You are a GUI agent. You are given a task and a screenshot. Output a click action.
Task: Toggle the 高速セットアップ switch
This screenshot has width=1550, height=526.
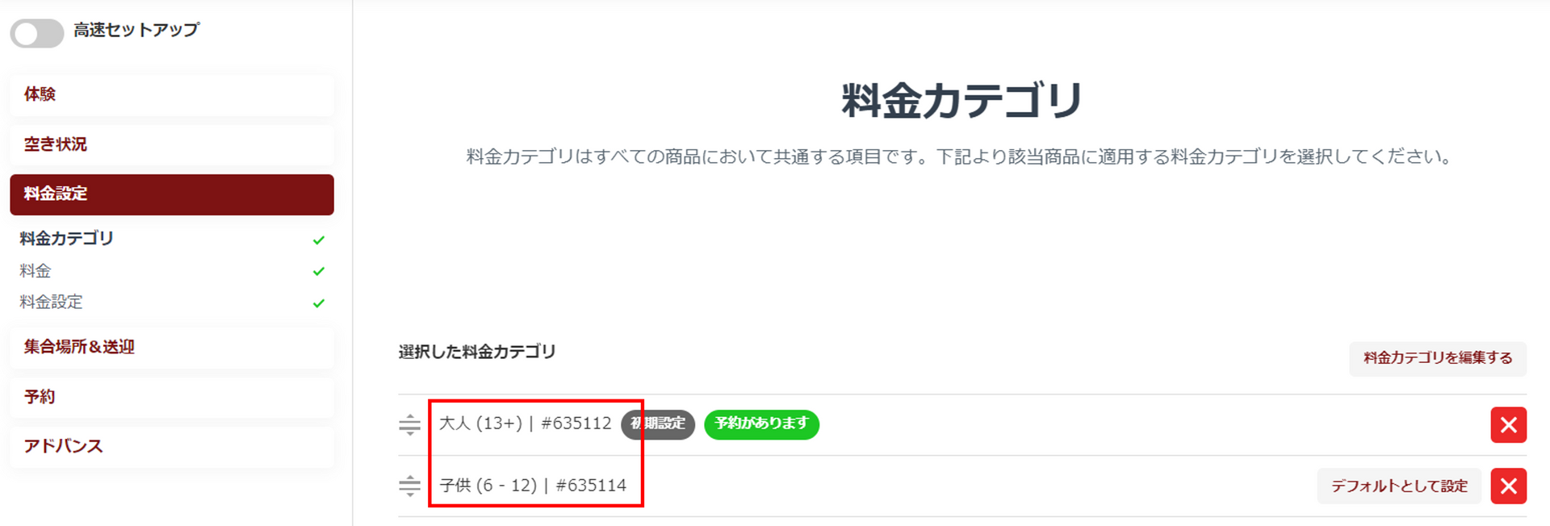37,33
